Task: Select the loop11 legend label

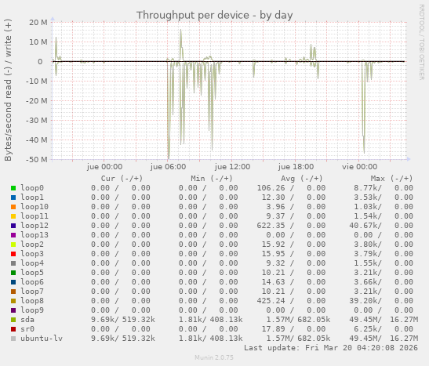Action: 35,216
